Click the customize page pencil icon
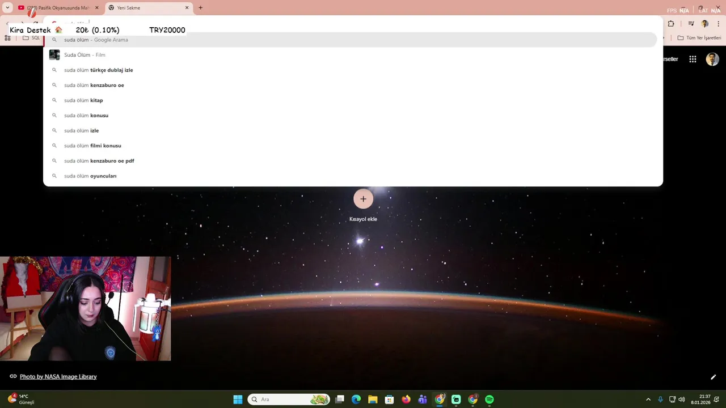 tap(713, 377)
